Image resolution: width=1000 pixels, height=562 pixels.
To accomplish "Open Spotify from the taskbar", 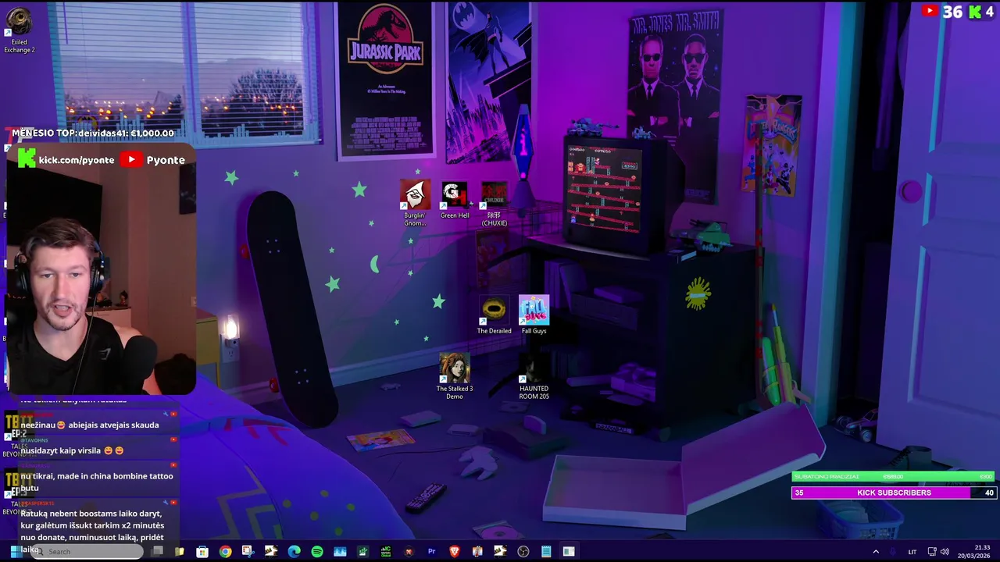I will [x=316, y=551].
